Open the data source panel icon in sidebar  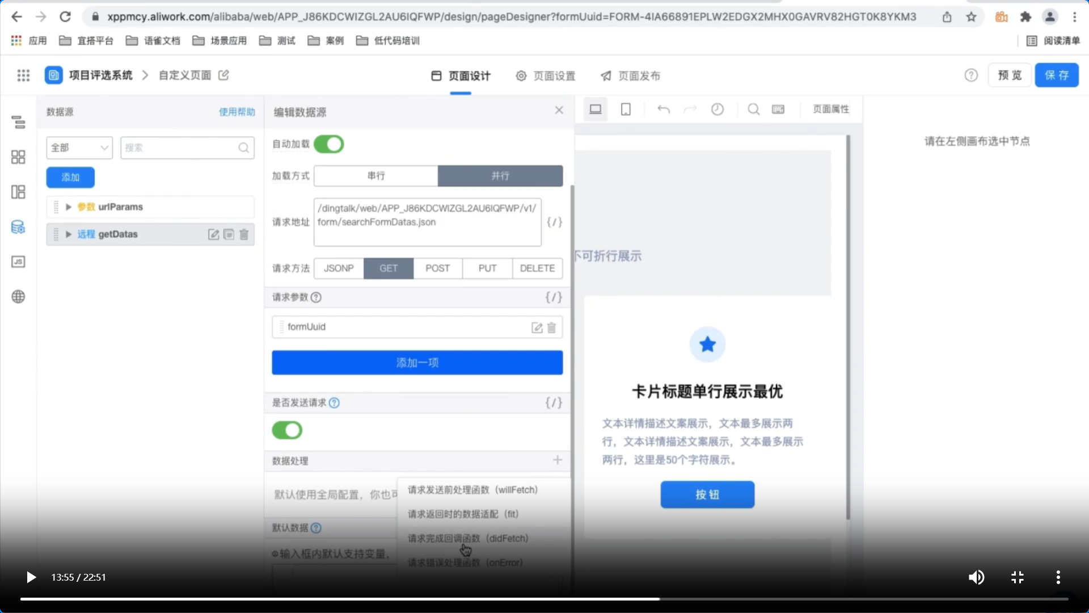[18, 227]
